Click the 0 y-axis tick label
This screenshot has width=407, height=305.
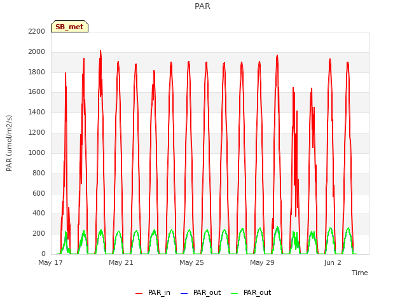[43, 254]
